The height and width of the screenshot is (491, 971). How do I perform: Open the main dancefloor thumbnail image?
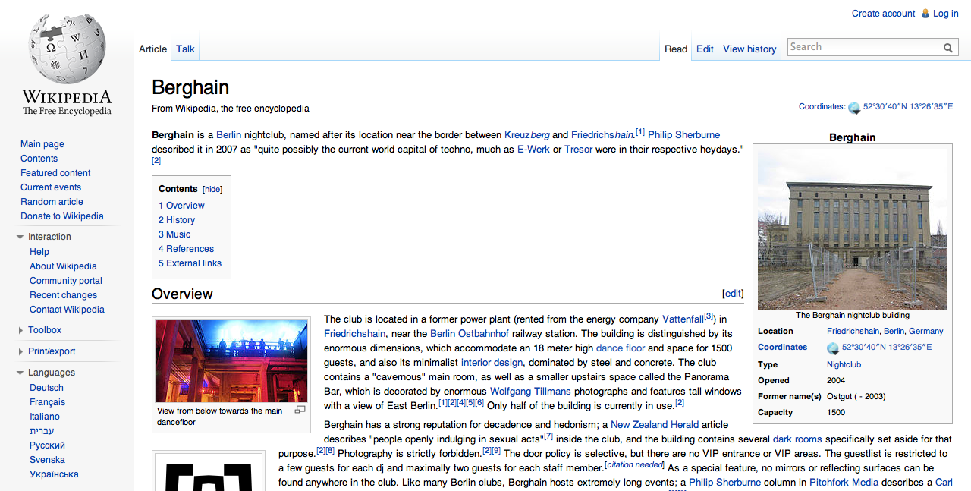click(231, 361)
